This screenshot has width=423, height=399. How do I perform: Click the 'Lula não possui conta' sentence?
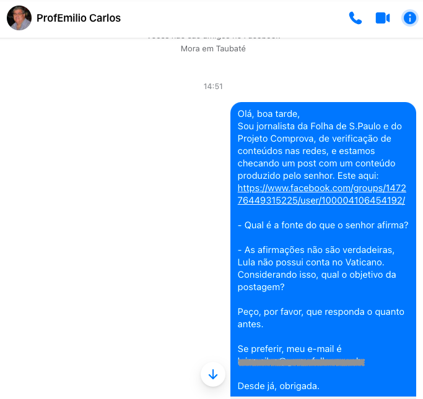[x=311, y=262]
